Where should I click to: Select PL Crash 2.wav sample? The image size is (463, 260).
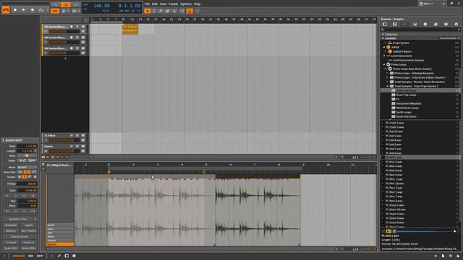click(x=395, y=123)
